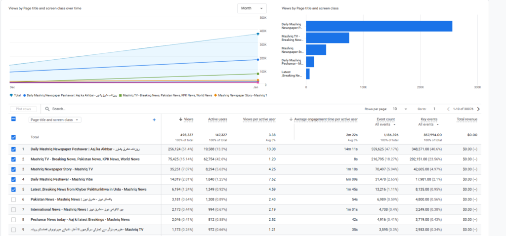Go to next page with right chevron
This screenshot has width=506, height=236.
pyautogui.click(x=478, y=109)
